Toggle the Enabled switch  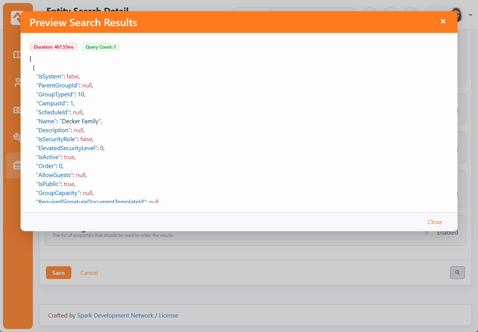point(429,233)
